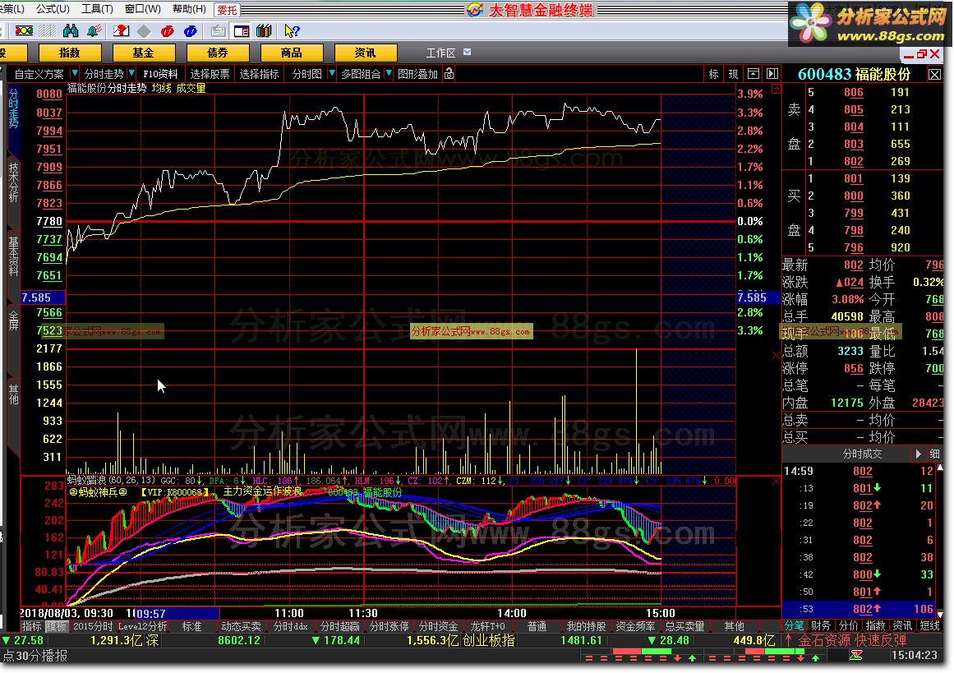The image size is (954, 673).
Task: Close the 蚂蚁踏浪 indicator sub-panel
Action: tap(776, 481)
